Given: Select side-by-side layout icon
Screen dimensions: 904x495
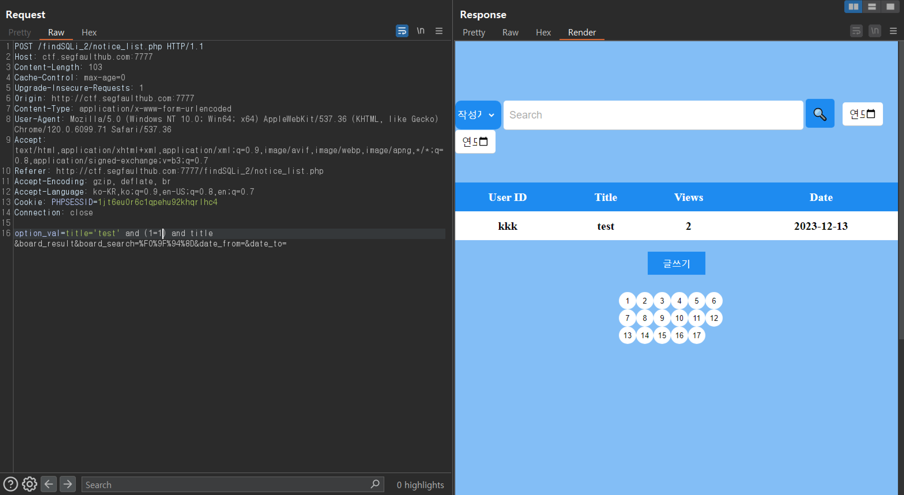Looking at the screenshot, I should pyautogui.click(x=853, y=7).
